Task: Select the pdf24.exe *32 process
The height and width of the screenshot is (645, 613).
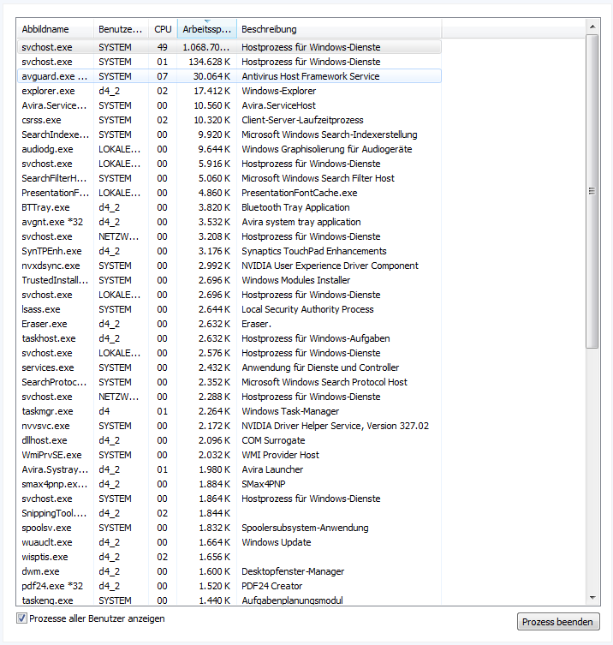Action: (229, 586)
